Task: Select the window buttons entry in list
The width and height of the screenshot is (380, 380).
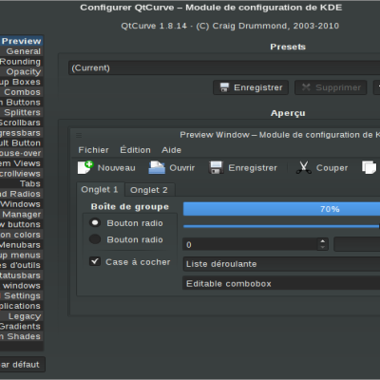Action: (21, 224)
